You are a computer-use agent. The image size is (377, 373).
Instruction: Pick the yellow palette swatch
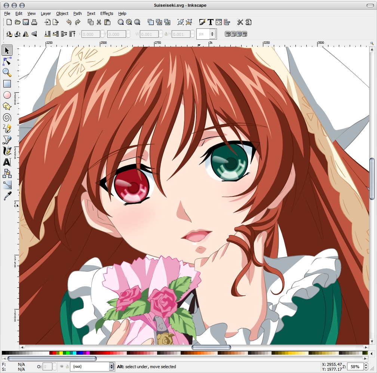point(61,353)
